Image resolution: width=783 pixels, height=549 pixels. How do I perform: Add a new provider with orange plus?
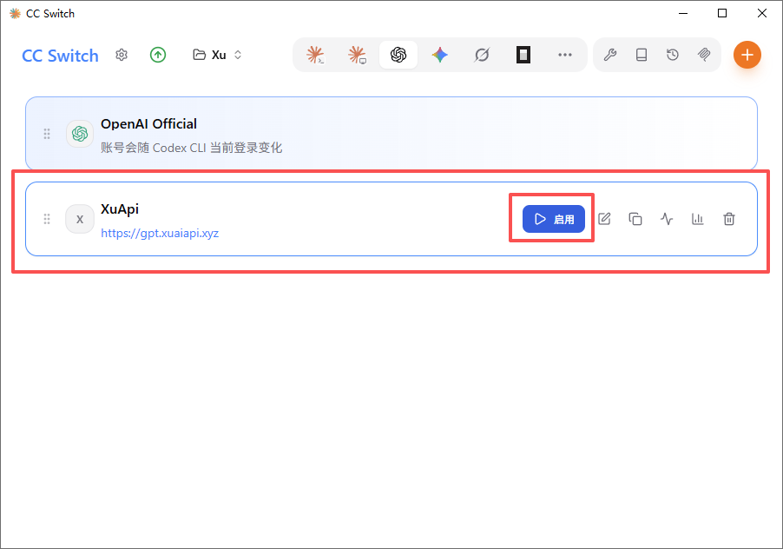747,55
